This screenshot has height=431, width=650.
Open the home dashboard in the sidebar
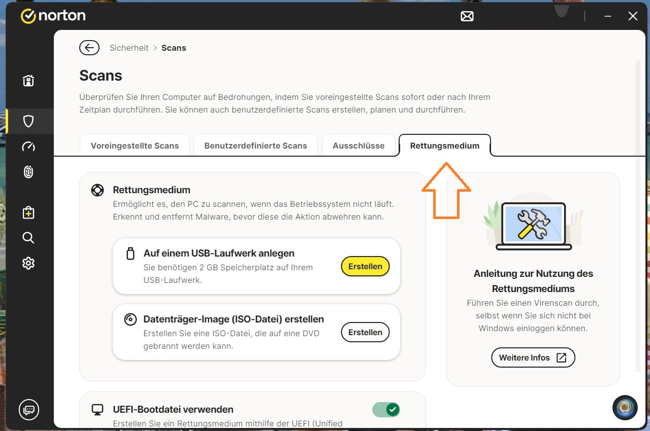[x=28, y=81]
